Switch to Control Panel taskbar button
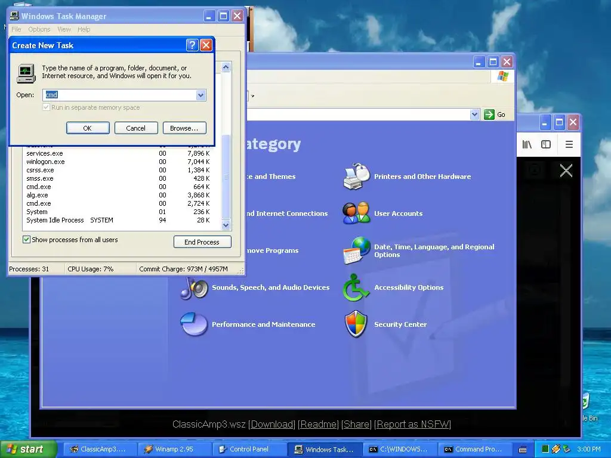Image resolution: width=611 pixels, height=458 pixels. point(249,450)
